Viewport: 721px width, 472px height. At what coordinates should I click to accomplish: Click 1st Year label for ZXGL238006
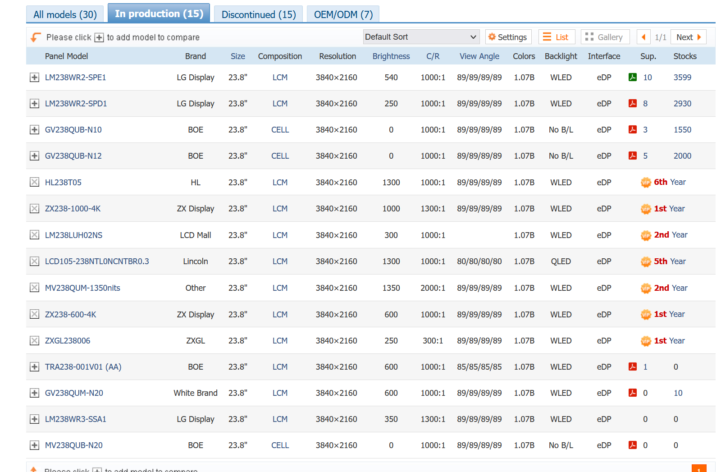[670, 341]
